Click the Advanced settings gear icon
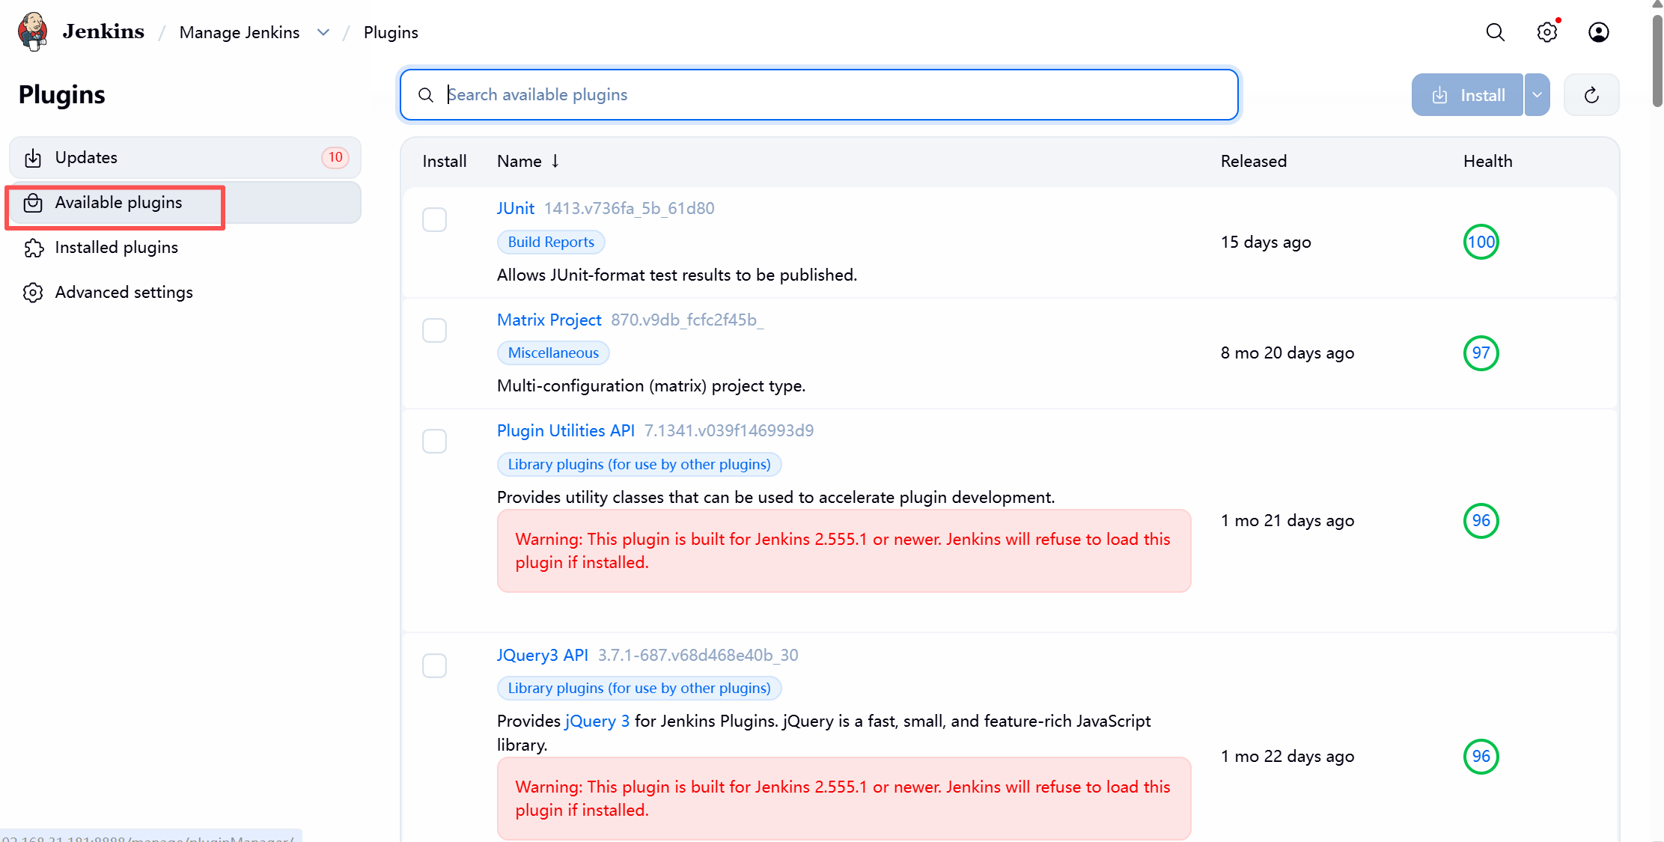The width and height of the screenshot is (1664, 842). (33, 293)
